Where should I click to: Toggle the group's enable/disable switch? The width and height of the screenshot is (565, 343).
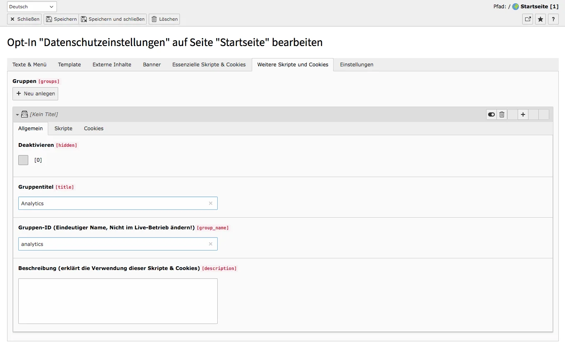coord(491,114)
